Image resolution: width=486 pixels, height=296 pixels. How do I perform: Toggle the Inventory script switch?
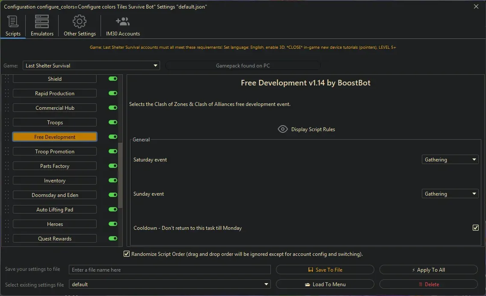tap(113, 180)
